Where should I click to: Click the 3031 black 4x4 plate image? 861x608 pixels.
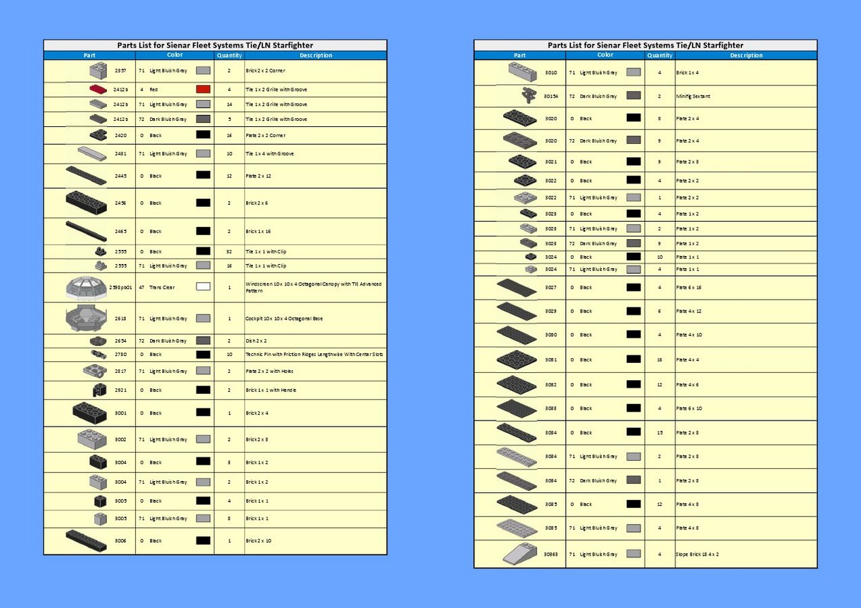[517, 359]
